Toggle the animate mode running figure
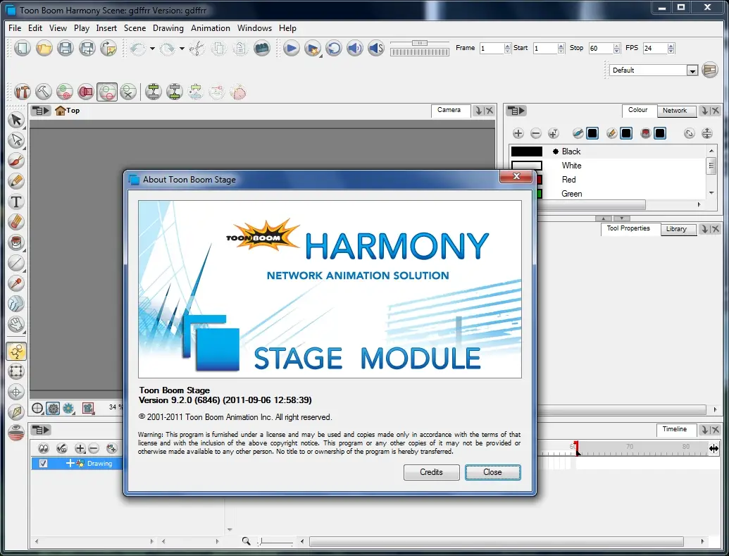729x556 pixels. point(16,351)
